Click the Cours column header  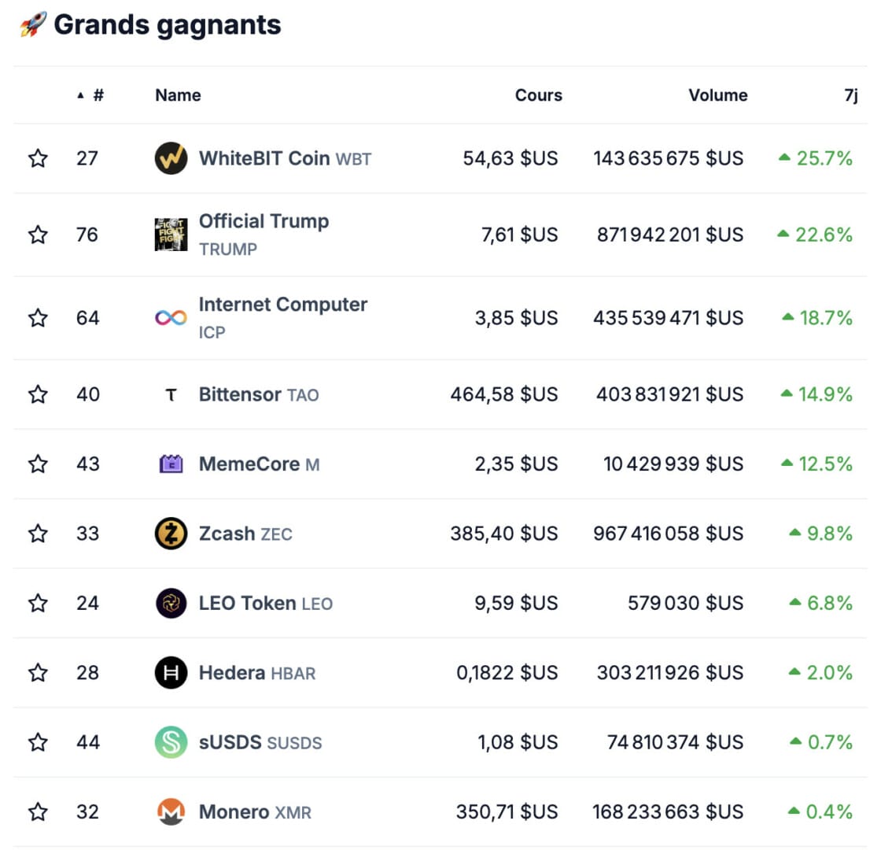tap(538, 95)
